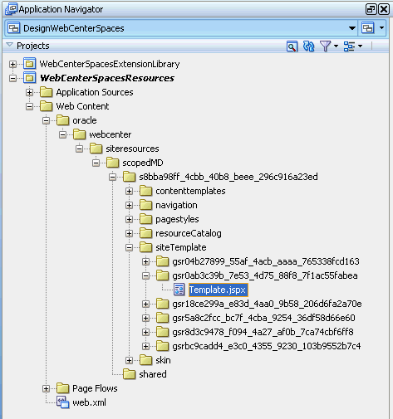Select WebCenterSpacesResources project name
Image resolution: width=393 pixels, height=419 pixels.
[107, 78]
